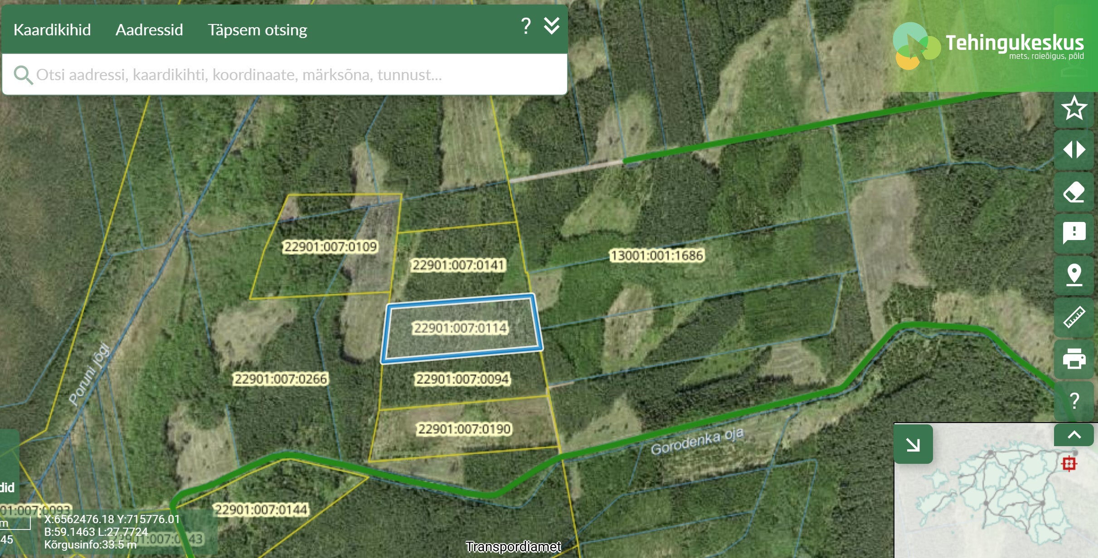Click the star favorites icon
Screen dimensions: 1098x558
1074,108
